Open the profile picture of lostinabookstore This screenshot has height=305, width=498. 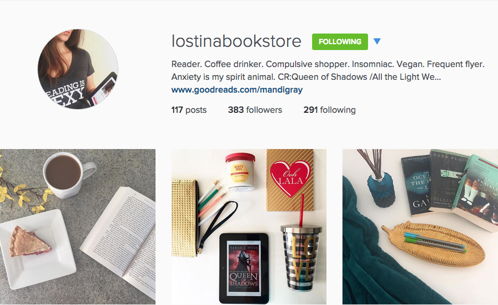pos(78,69)
